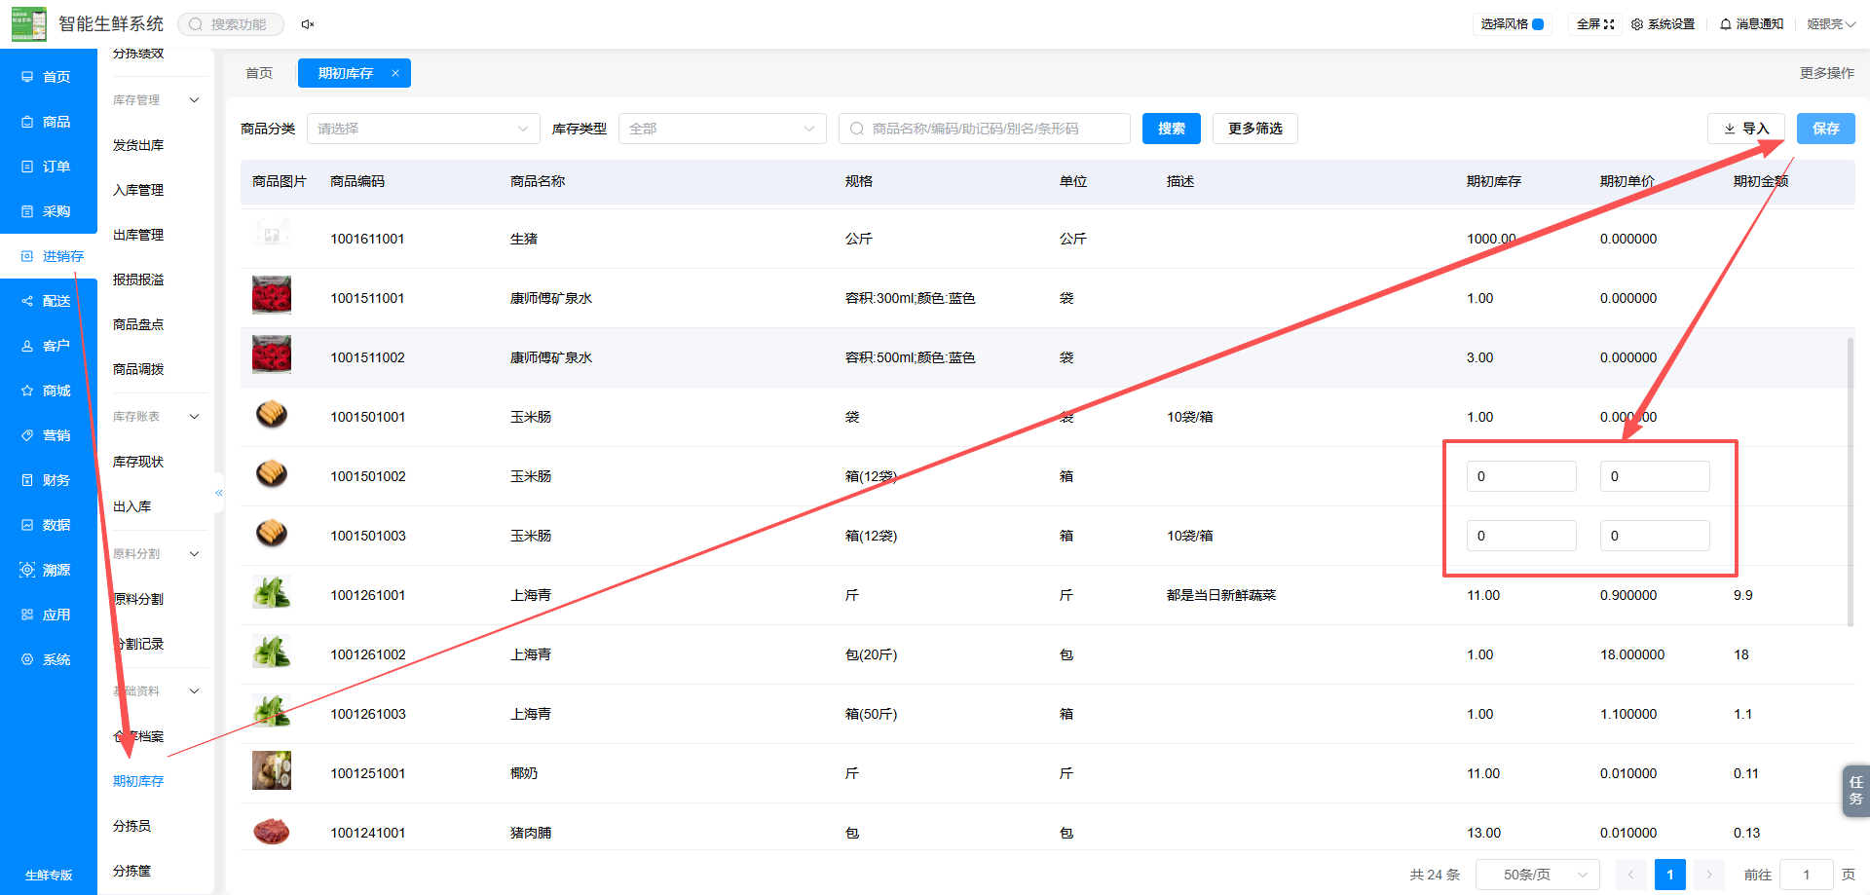Click the 订单 list icon in the blue sidebar

[x=27, y=167]
